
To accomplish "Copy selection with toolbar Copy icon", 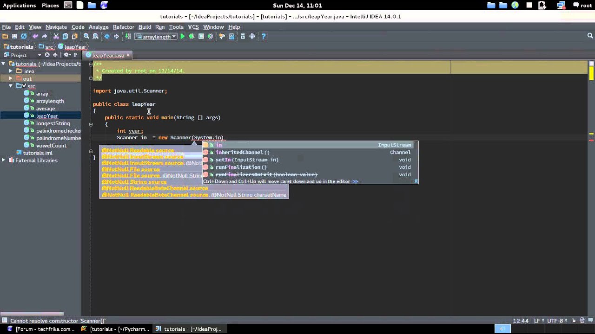I will tap(65, 36).
